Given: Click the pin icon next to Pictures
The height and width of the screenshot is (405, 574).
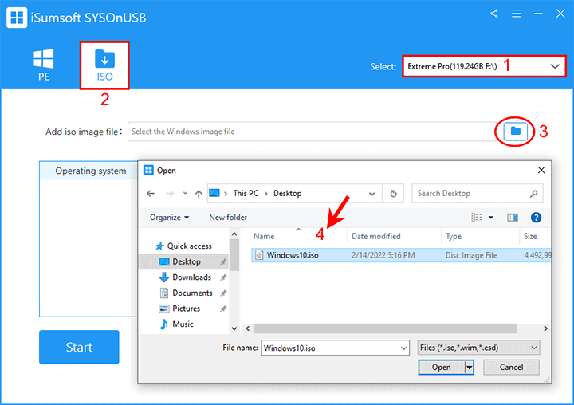Looking at the screenshot, I should coord(223,309).
